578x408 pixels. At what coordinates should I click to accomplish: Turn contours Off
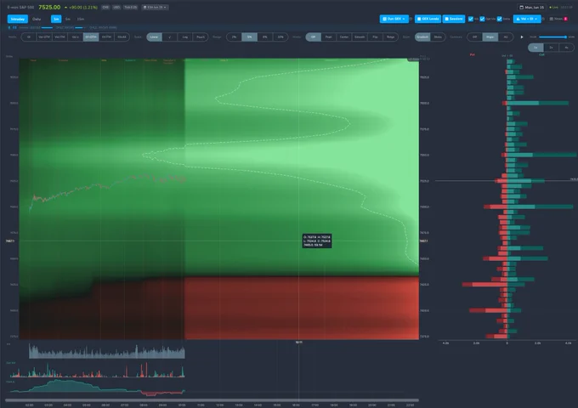[475, 37]
